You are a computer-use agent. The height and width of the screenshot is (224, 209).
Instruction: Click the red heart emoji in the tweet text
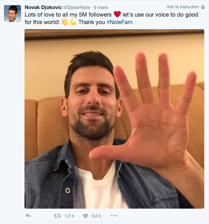(x=117, y=14)
